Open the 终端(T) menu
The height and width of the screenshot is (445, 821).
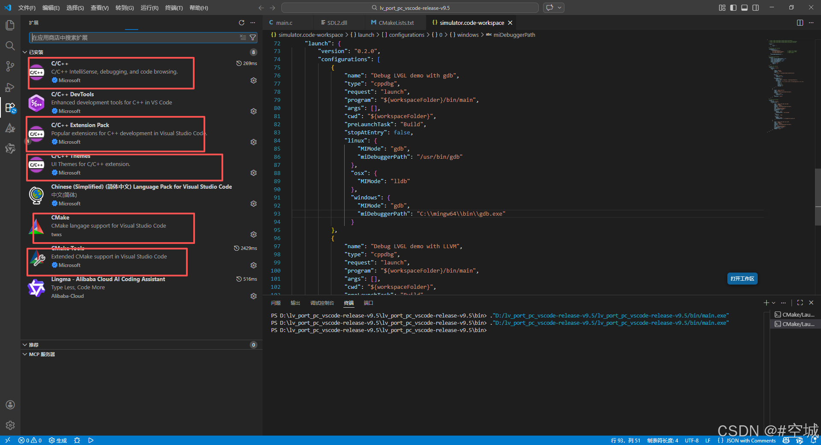pos(174,8)
